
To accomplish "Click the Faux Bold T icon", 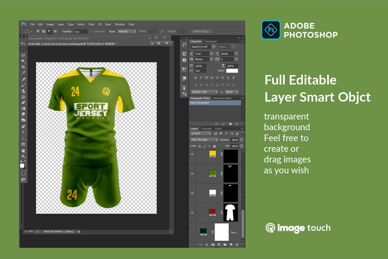I will [x=196, y=78].
